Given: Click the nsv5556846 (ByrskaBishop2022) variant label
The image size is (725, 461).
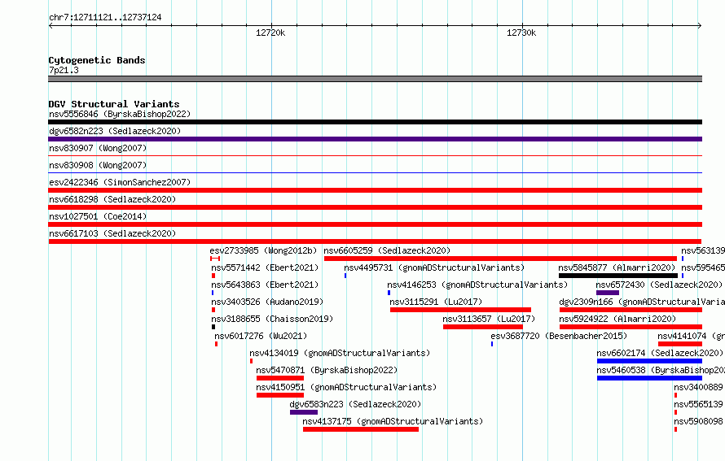Looking at the screenshot, I should coord(120,114).
